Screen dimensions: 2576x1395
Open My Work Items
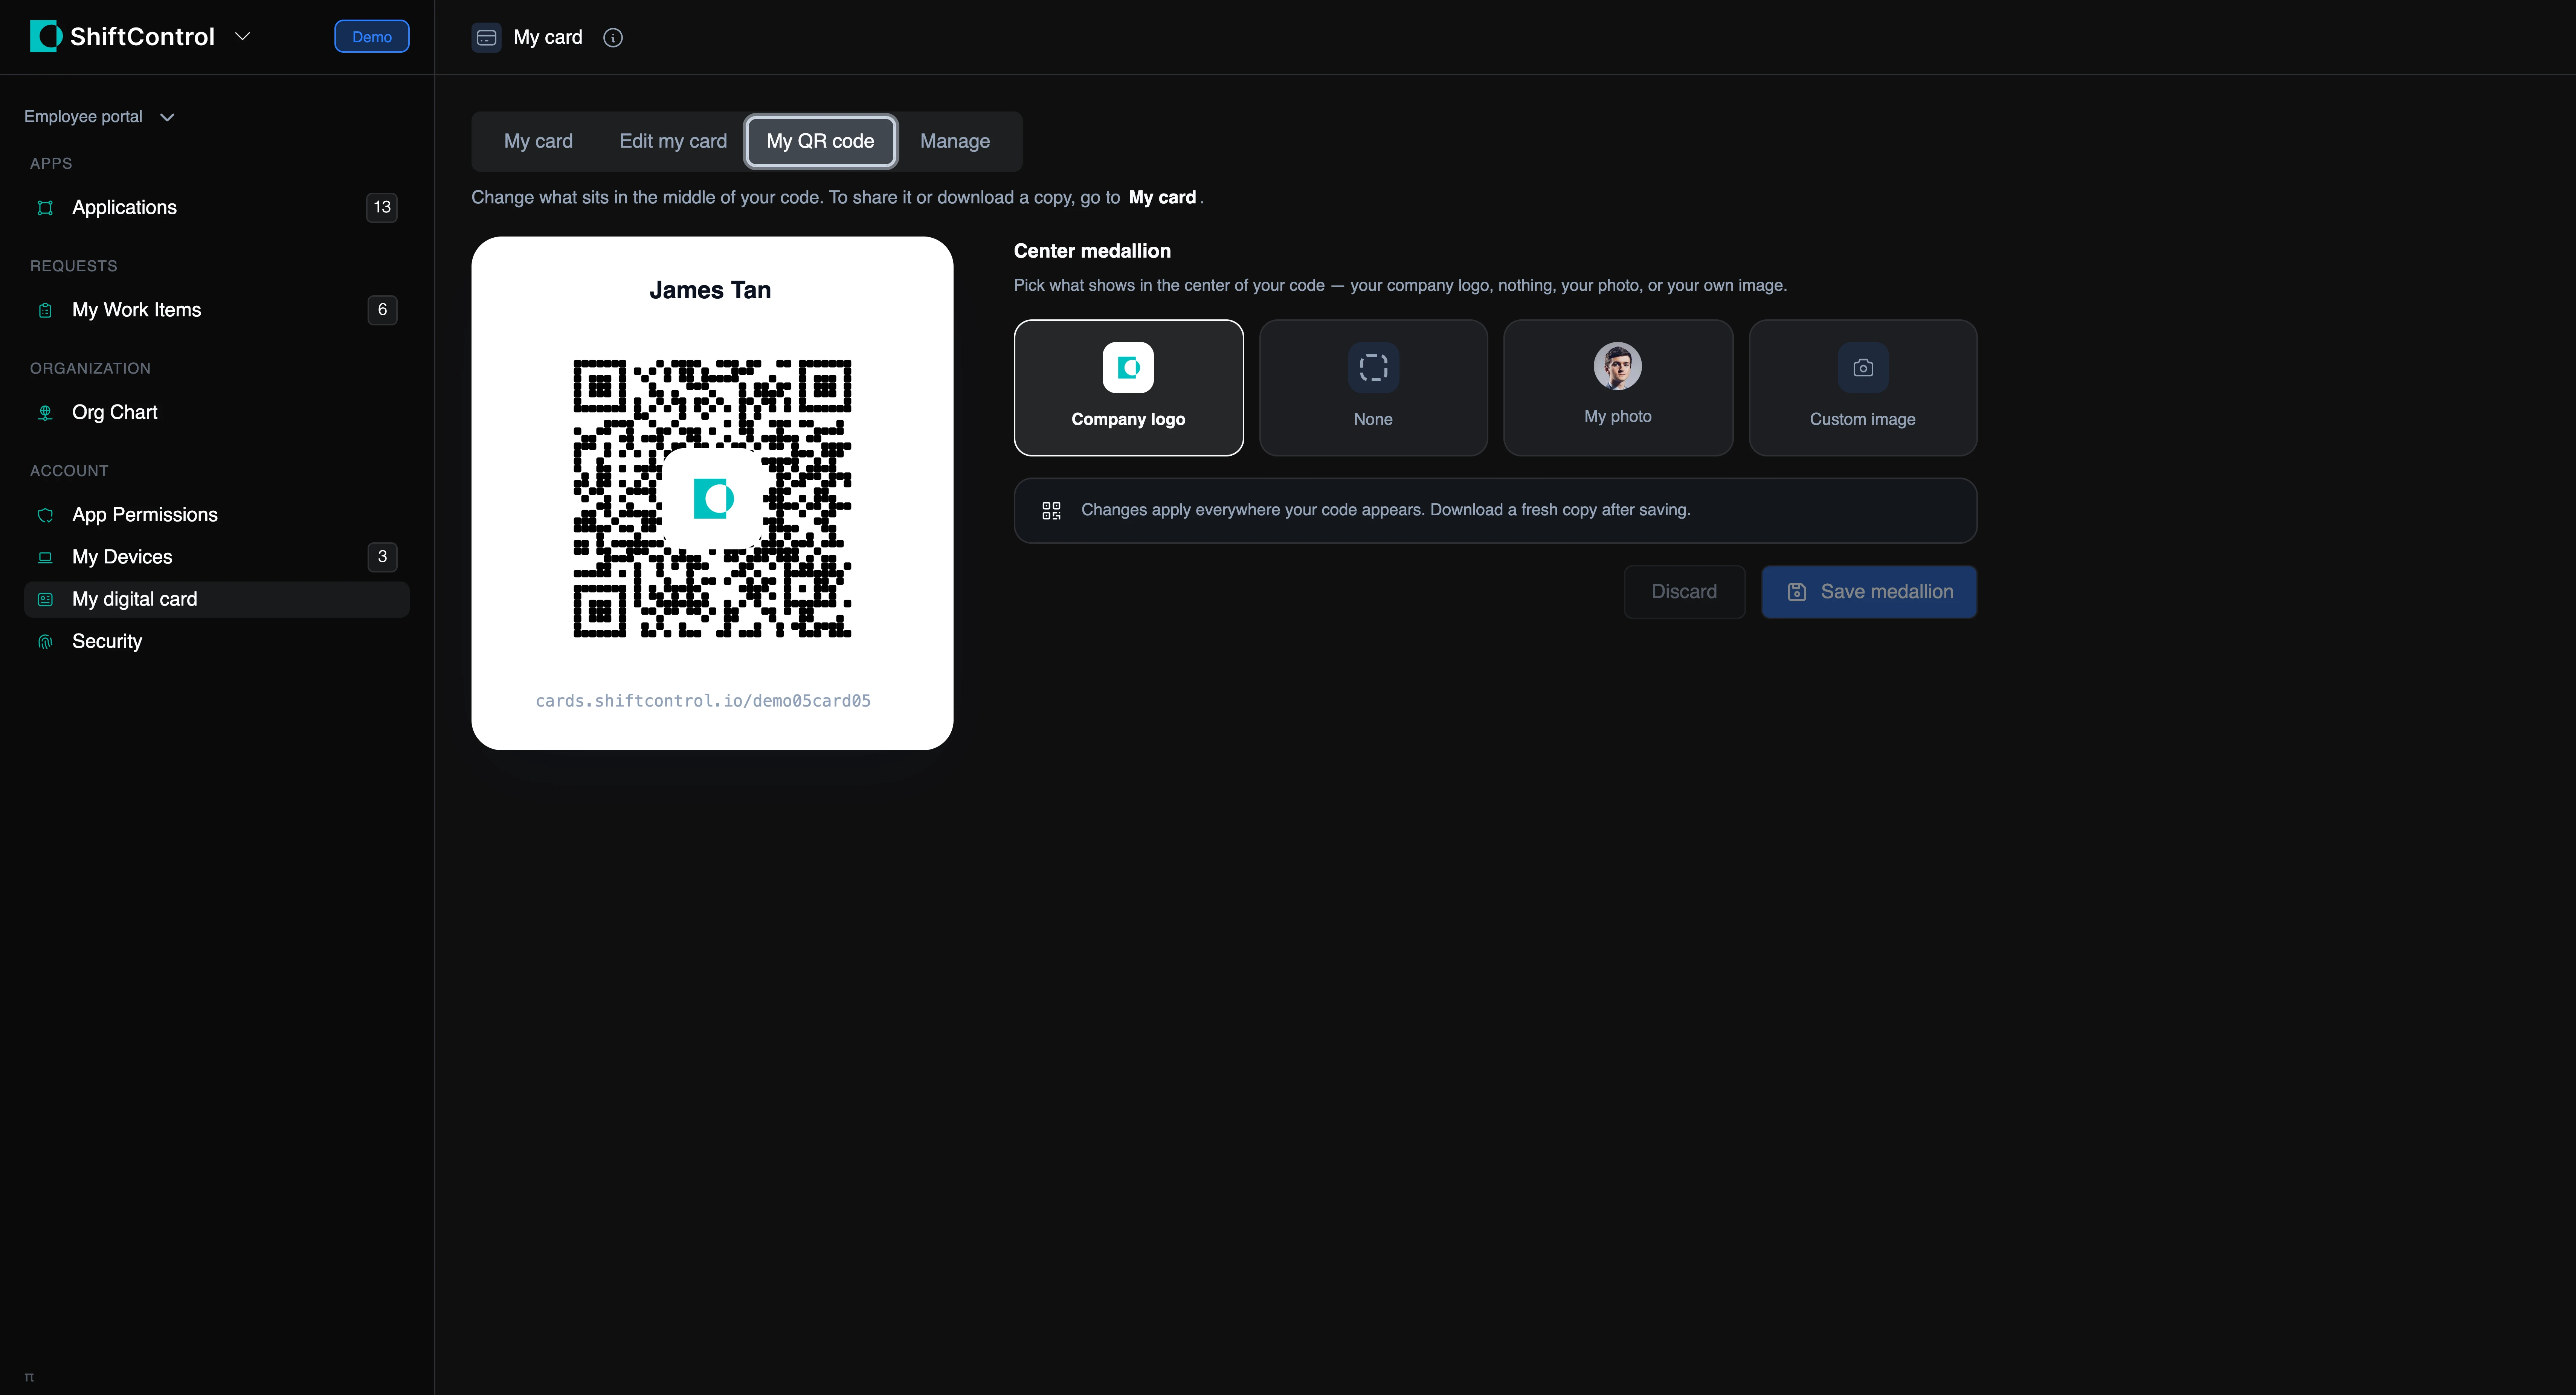(x=217, y=310)
